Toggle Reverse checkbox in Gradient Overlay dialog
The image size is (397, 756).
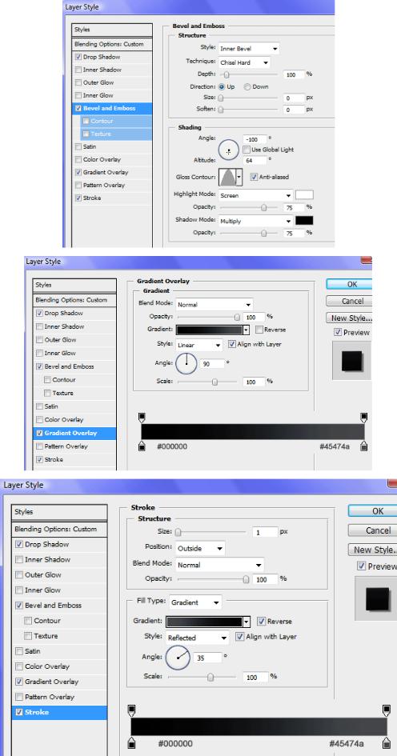[x=259, y=330]
